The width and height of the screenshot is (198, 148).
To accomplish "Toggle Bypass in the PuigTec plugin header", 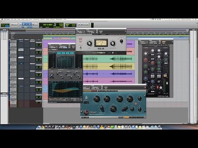I will pyautogui.click(x=106, y=87).
